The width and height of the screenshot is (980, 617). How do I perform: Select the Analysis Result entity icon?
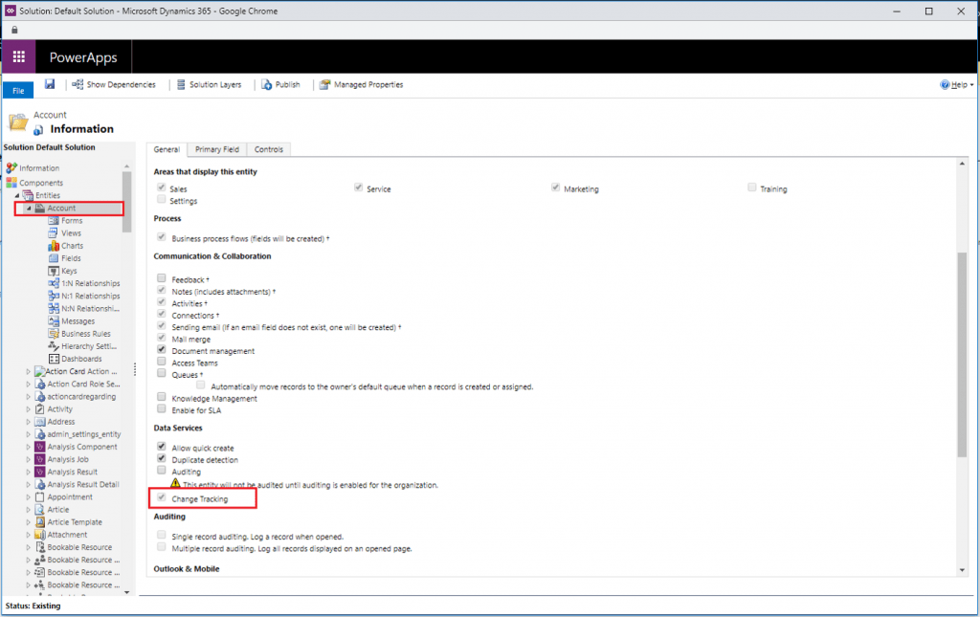(40, 472)
